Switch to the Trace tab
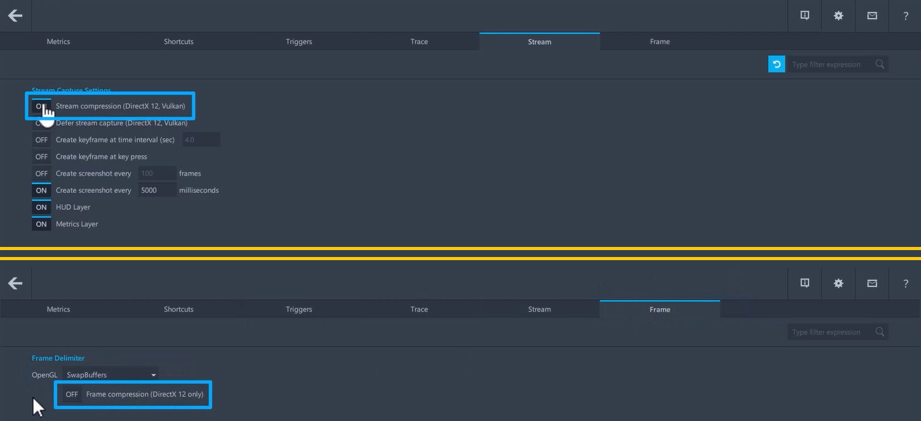 click(419, 41)
